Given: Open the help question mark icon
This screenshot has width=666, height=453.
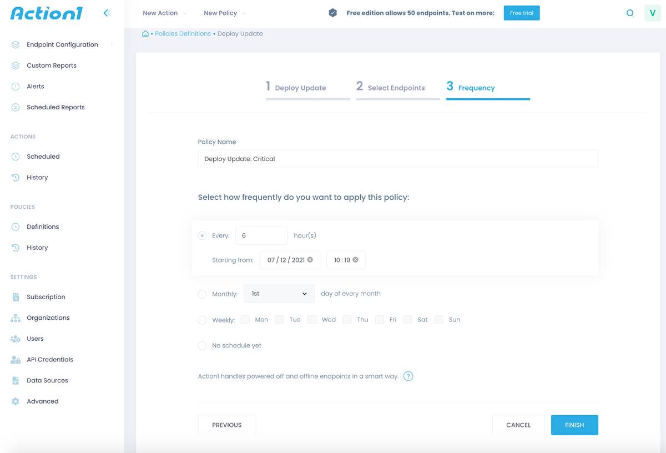Looking at the screenshot, I should click(x=408, y=376).
